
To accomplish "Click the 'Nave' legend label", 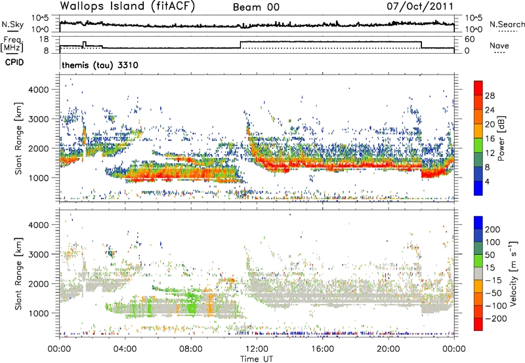I will (x=499, y=45).
